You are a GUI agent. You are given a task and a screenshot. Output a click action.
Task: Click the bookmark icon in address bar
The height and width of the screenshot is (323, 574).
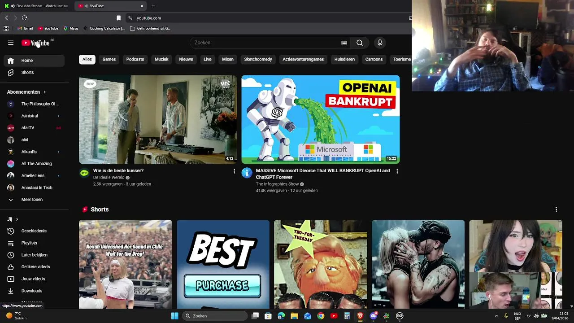tap(118, 18)
